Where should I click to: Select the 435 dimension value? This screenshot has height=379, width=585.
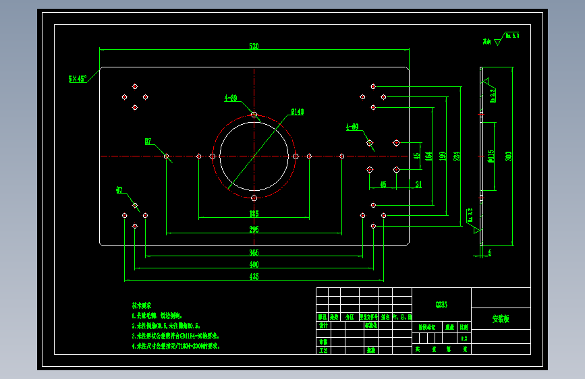coord(254,276)
